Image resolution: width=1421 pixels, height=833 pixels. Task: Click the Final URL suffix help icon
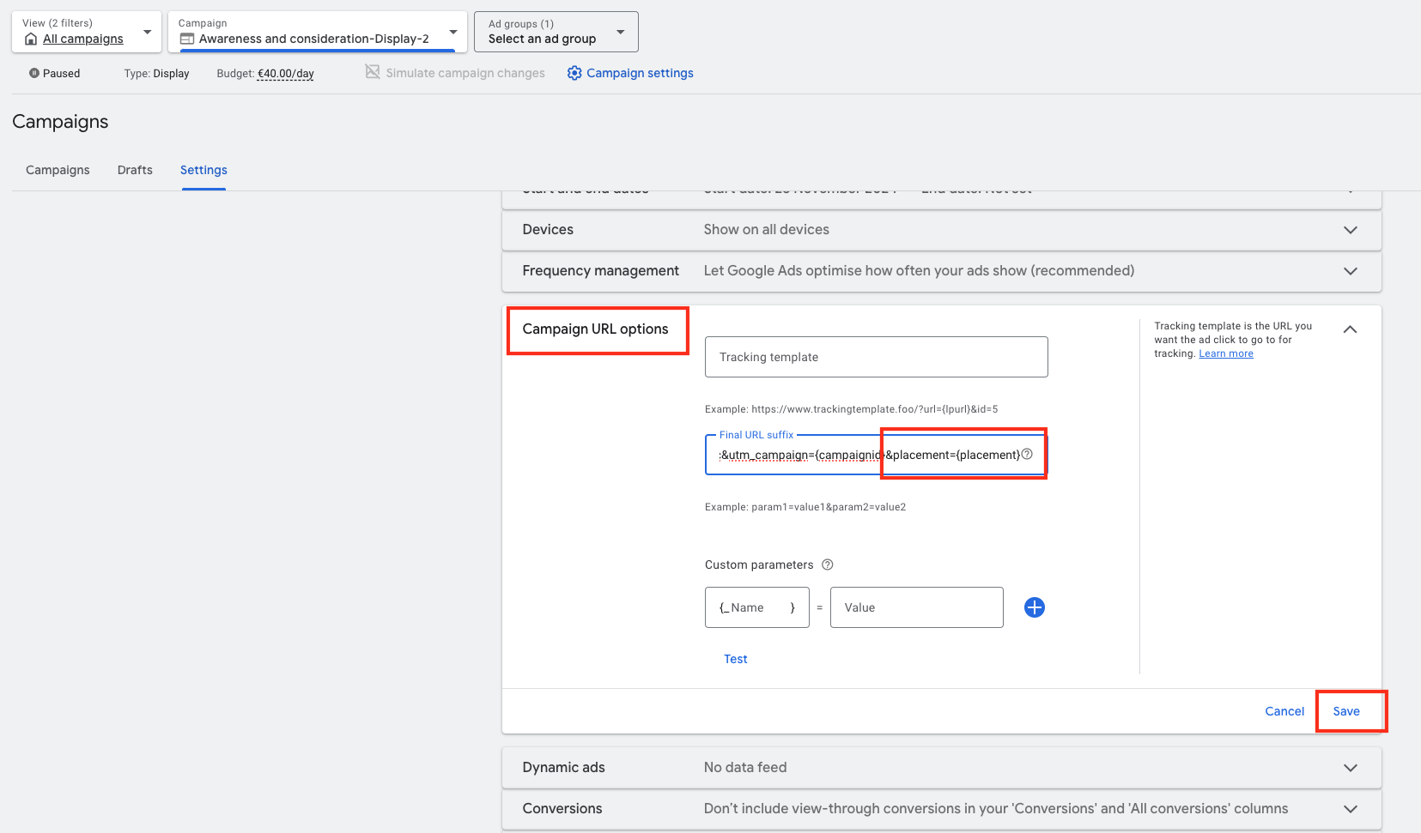tap(1027, 455)
